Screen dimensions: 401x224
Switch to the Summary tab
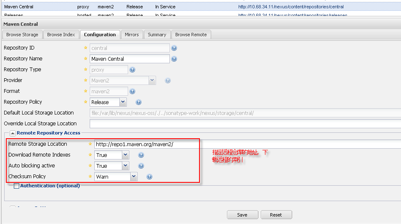(157, 35)
